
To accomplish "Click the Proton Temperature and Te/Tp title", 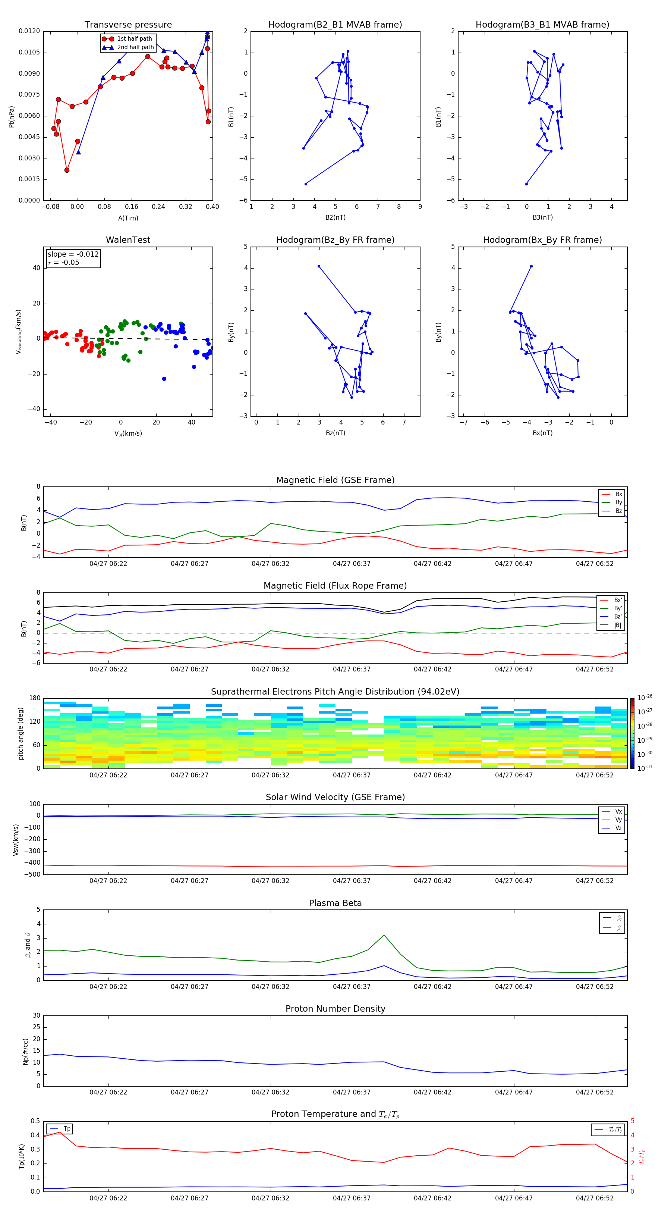I will [335, 1114].
